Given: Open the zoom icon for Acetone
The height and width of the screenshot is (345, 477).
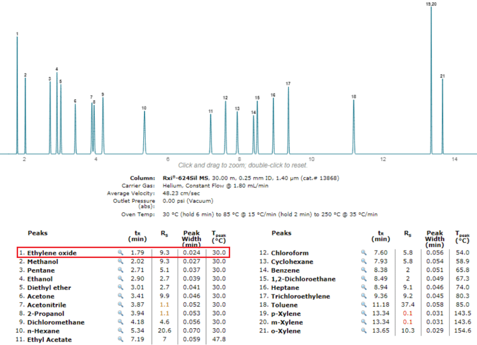Looking at the screenshot, I should click(120, 296).
